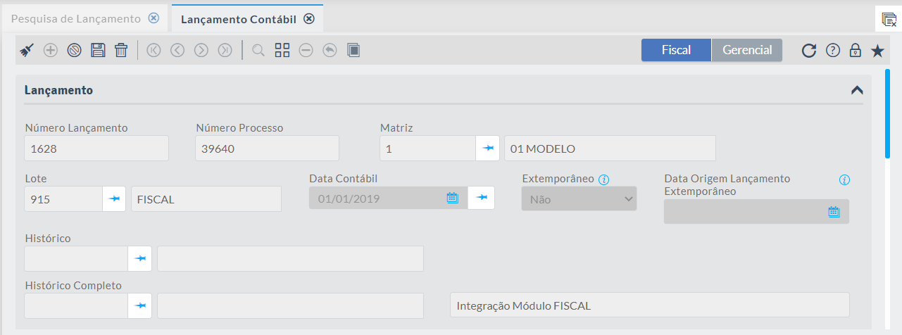902x335 pixels.
Task: Click the Lote lookup arrow button
Action: point(114,199)
